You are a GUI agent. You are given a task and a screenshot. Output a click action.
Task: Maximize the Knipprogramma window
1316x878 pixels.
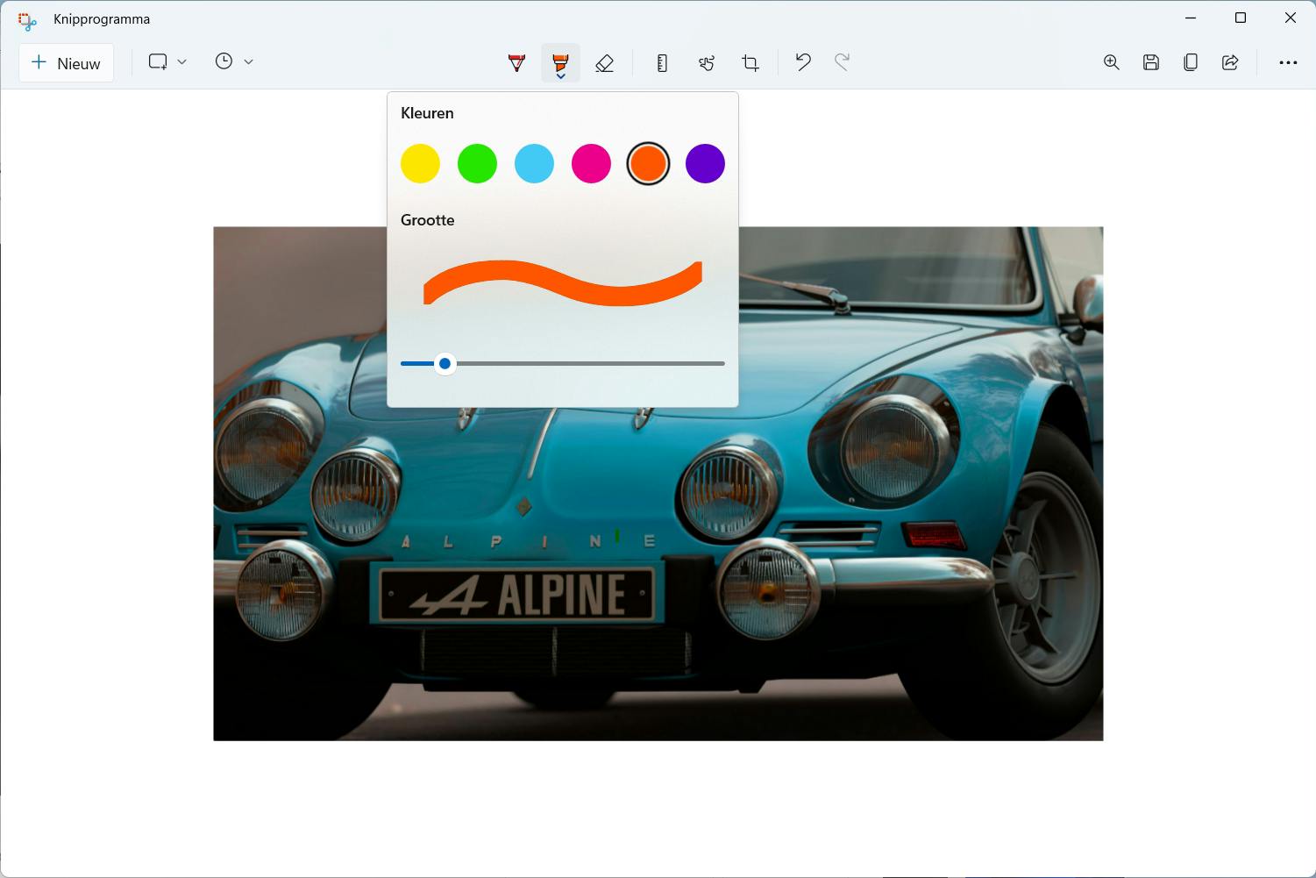pyautogui.click(x=1241, y=18)
